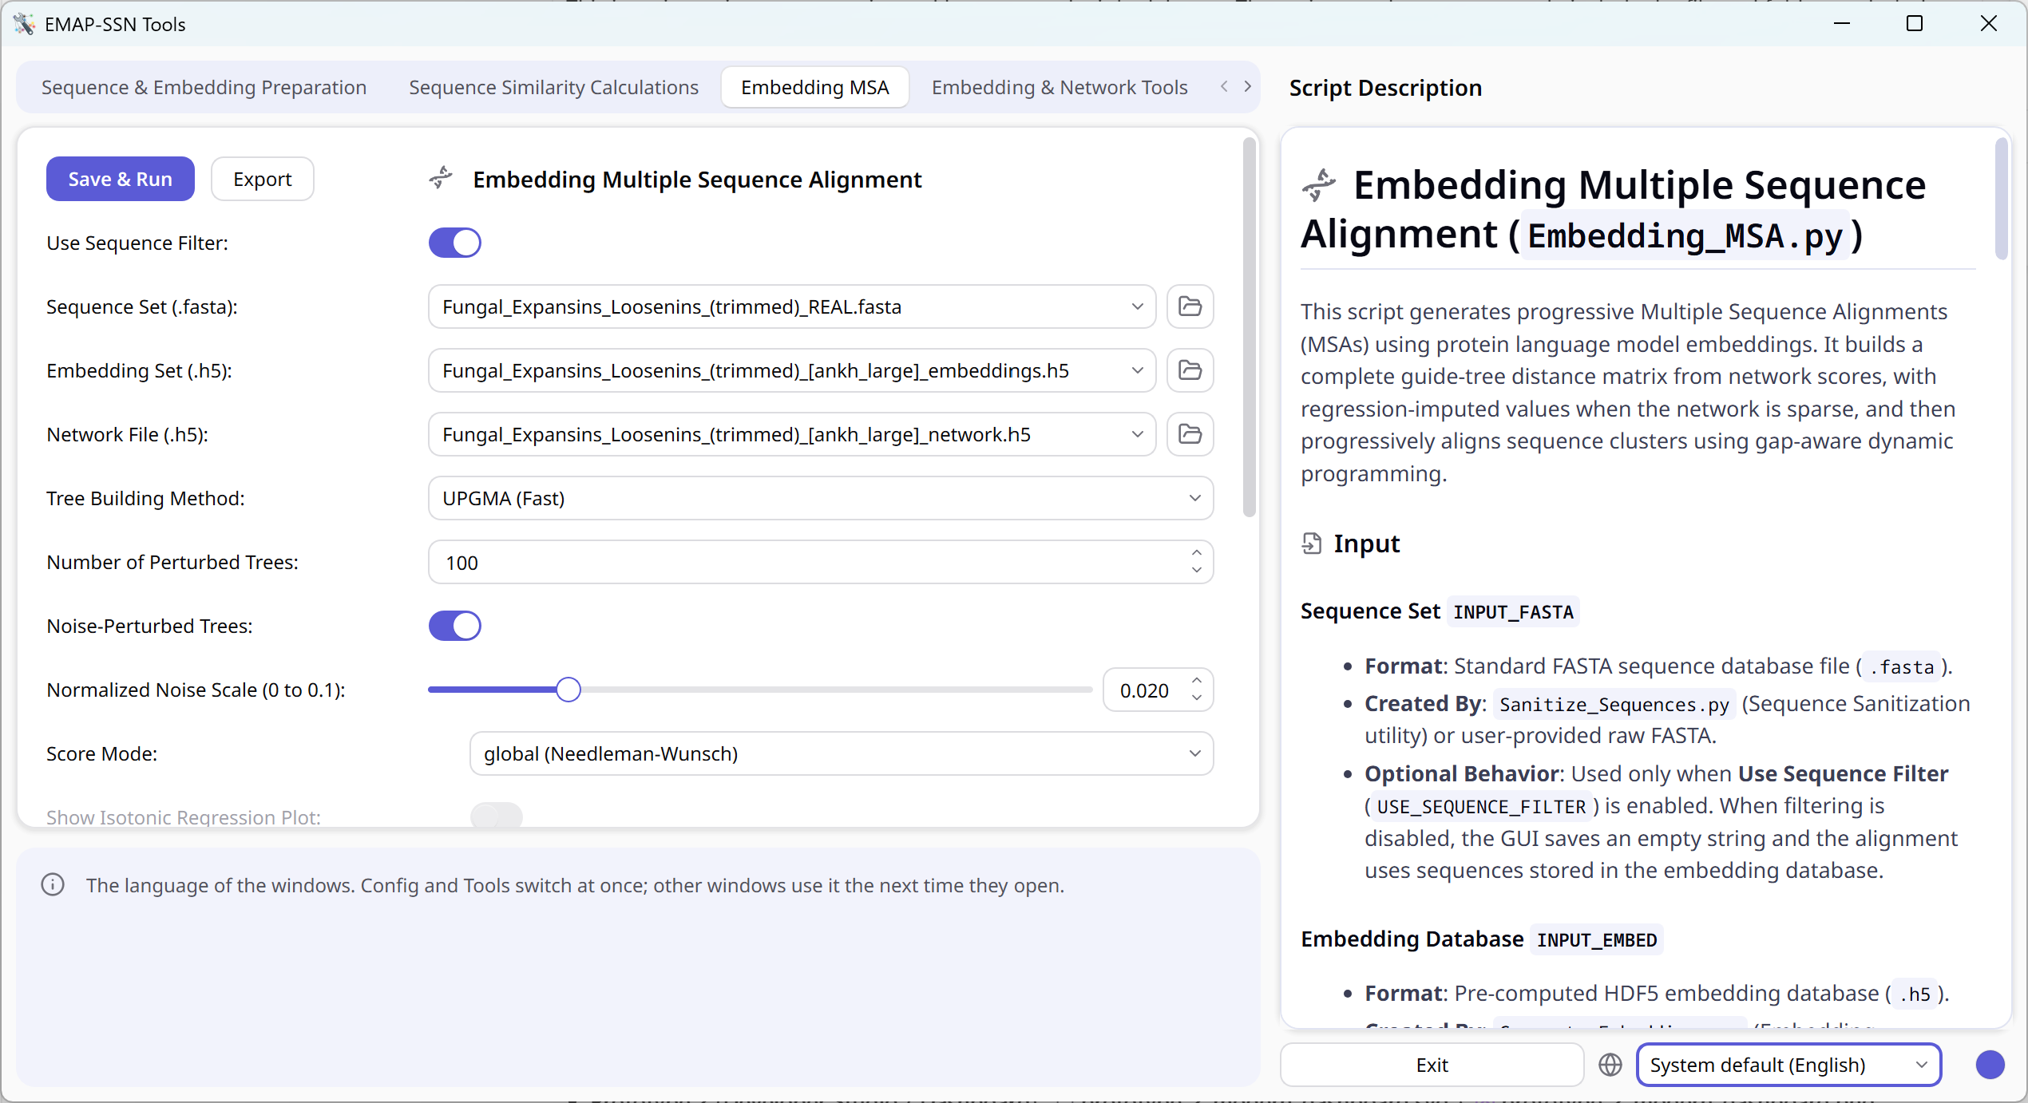Toggle the Use Sequence Filter switch
The height and width of the screenshot is (1103, 2028).
[x=455, y=243]
